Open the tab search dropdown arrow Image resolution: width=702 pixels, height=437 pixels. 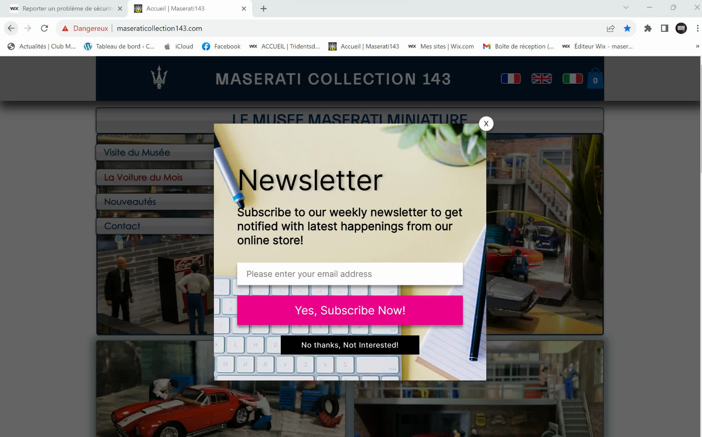(626, 8)
